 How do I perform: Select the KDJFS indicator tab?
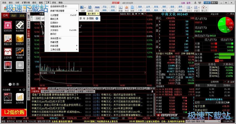coord(72,88)
